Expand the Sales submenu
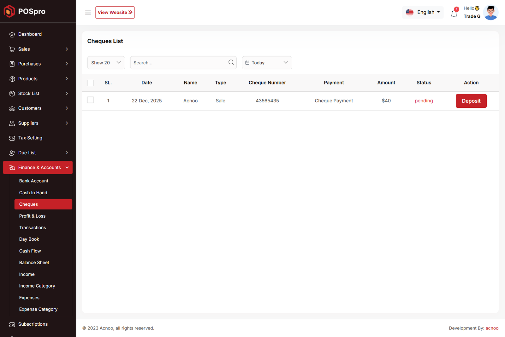505x337 pixels. (x=38, y=49)
